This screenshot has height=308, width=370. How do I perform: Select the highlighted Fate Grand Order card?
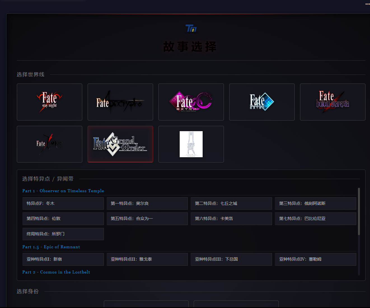coord(120,144)
